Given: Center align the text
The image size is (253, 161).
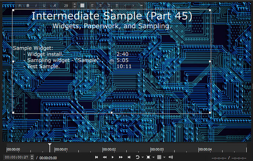Looking at the screenshot, I should [100, 5].
